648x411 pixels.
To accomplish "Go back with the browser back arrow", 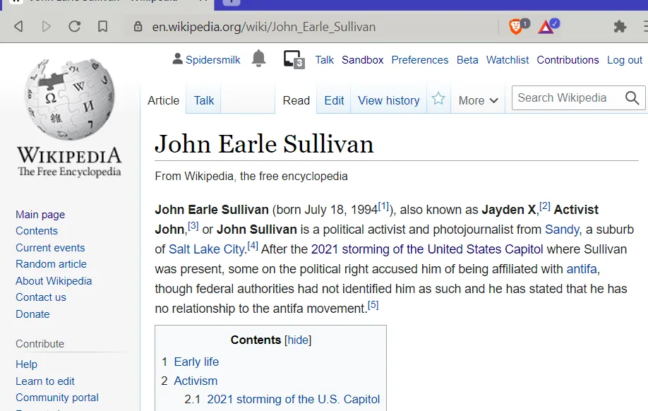I will (x=18, y=27).
